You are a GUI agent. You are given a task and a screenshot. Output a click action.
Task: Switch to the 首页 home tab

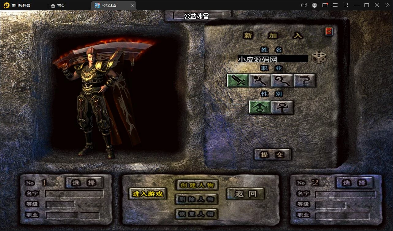58,5
